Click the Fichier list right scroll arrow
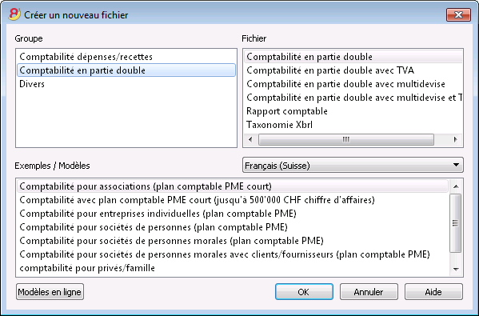This screenshot has width=479, height=316. coord(455,140)
